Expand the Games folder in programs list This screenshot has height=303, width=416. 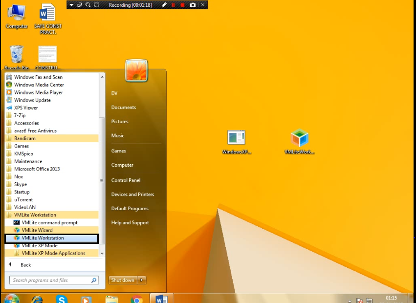click(x=52, y=146)
